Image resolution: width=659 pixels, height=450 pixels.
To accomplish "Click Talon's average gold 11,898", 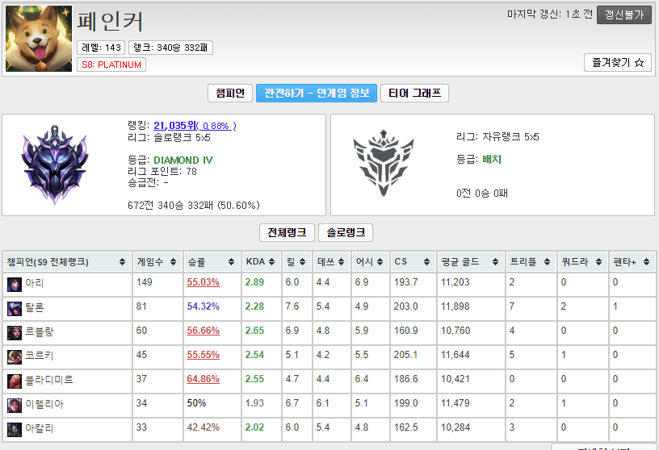I will (x=455, y=306).
